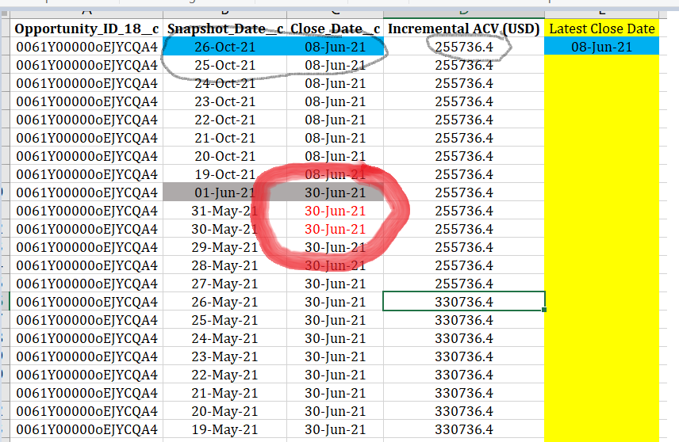Select the Close_Date__c header cell
The image size is (679, 442).
point(336,29)
